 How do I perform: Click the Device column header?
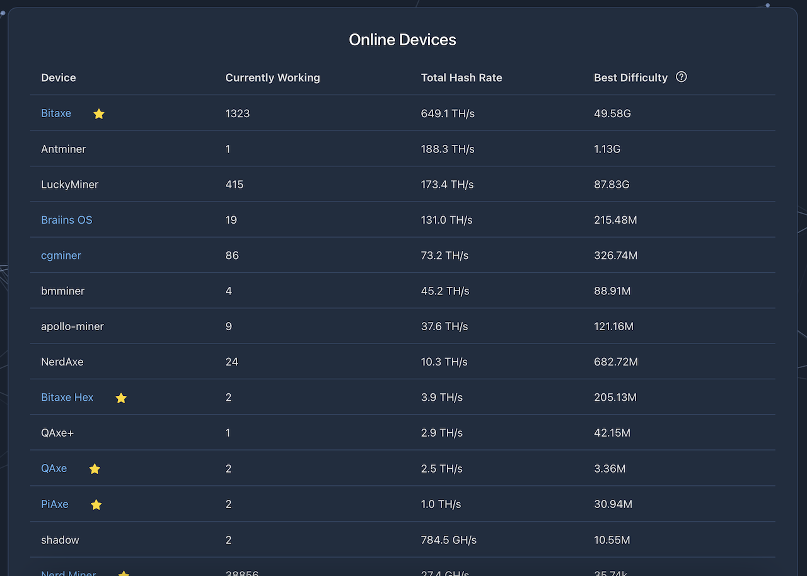(x=59, y=78)
